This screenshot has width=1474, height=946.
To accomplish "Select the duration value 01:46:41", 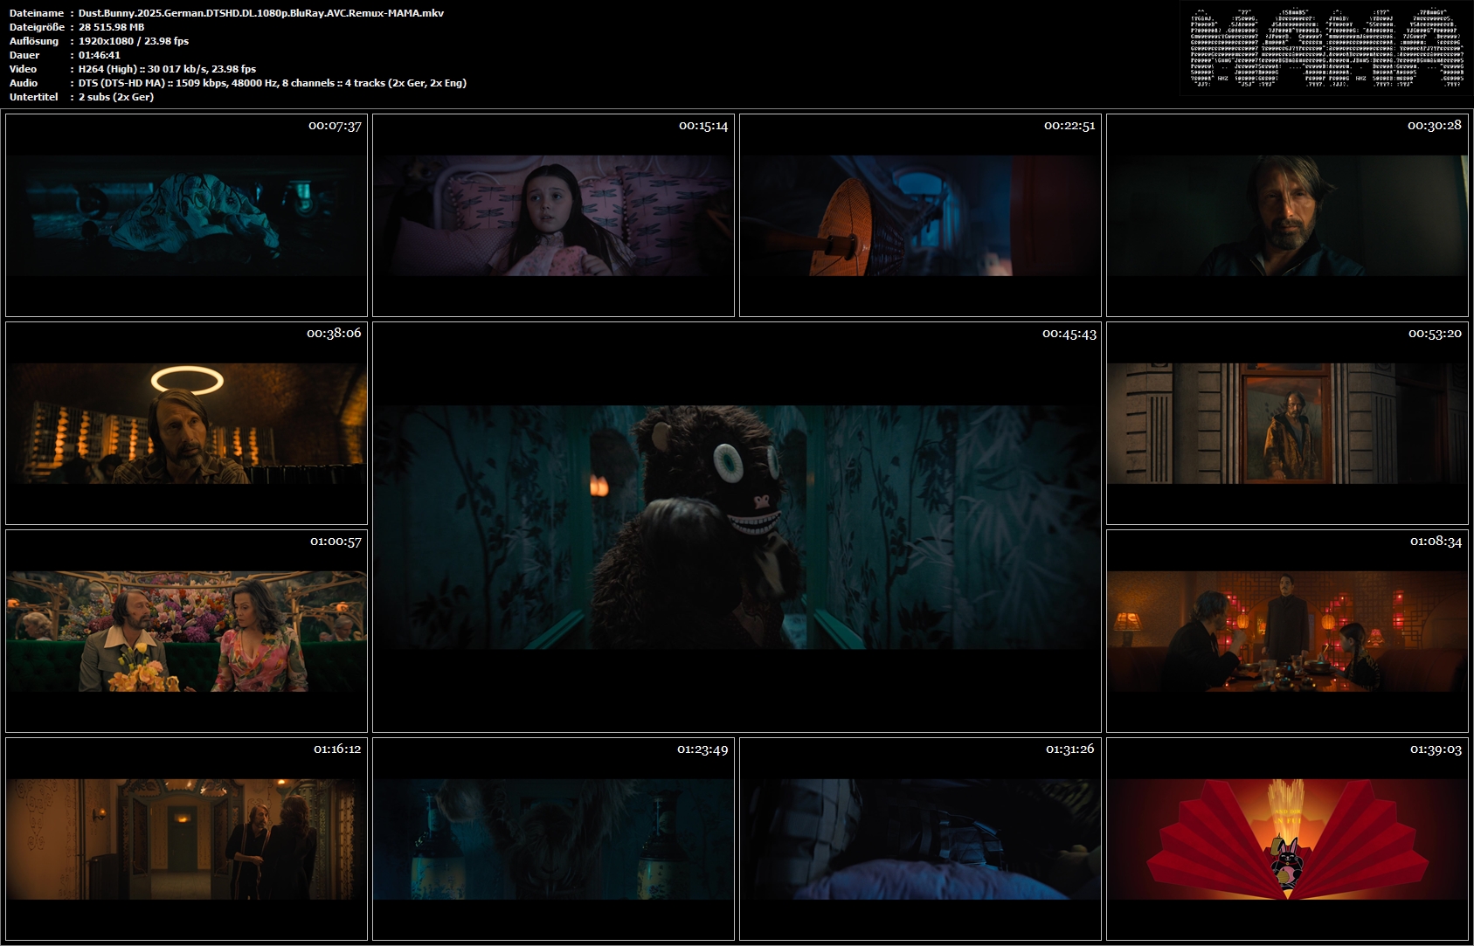I will 100,55.
